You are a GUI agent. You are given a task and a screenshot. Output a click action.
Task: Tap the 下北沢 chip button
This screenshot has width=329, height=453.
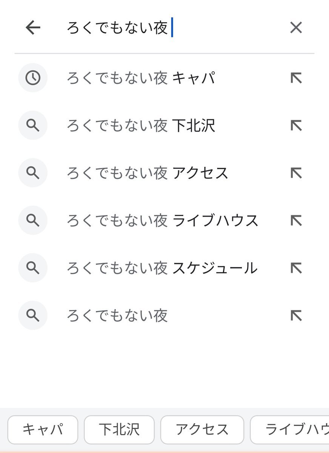coord(119,430)
